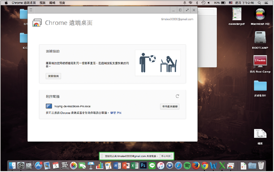Open Disk Utility from the Dock
The image size is (274, 172).
(29, 165)
